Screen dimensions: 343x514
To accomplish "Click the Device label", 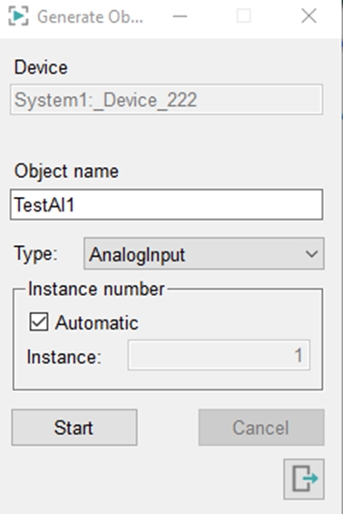I will (x=41, y=67).
